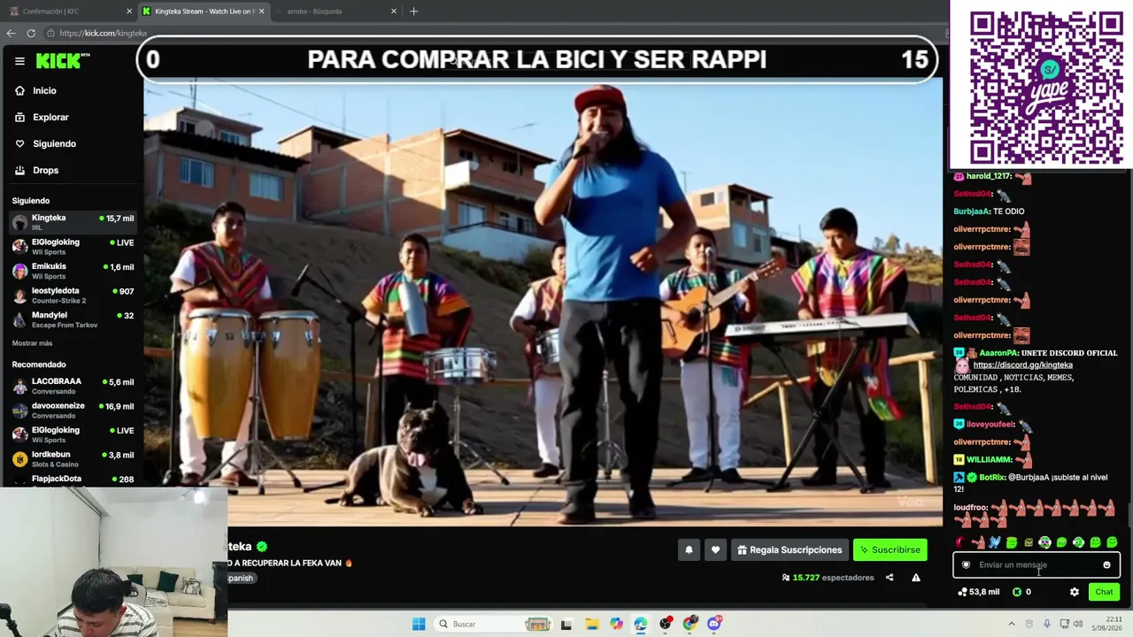Insert the Patrick pointing emote from quick row
1133x637 pixels.
(978, 542)
